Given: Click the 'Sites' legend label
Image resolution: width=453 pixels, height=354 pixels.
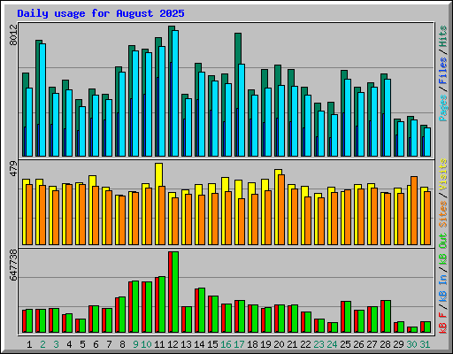Looking at the screenshot, I should pyautogui.click(x=442, y=214).
